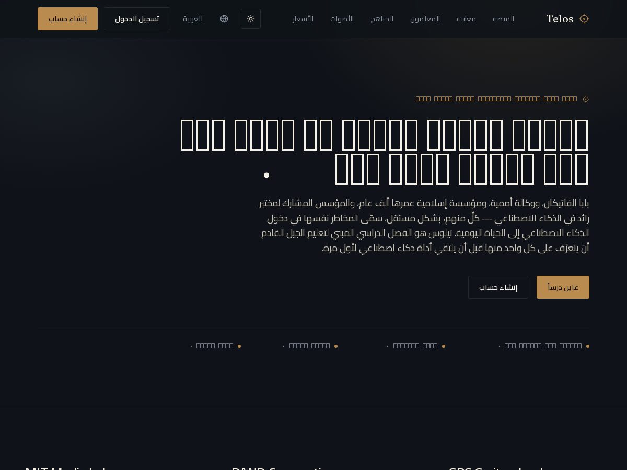Click the عاين درساً hero button
The width and height of the screenshot is (627, 470).
click(x=563, y=287)
